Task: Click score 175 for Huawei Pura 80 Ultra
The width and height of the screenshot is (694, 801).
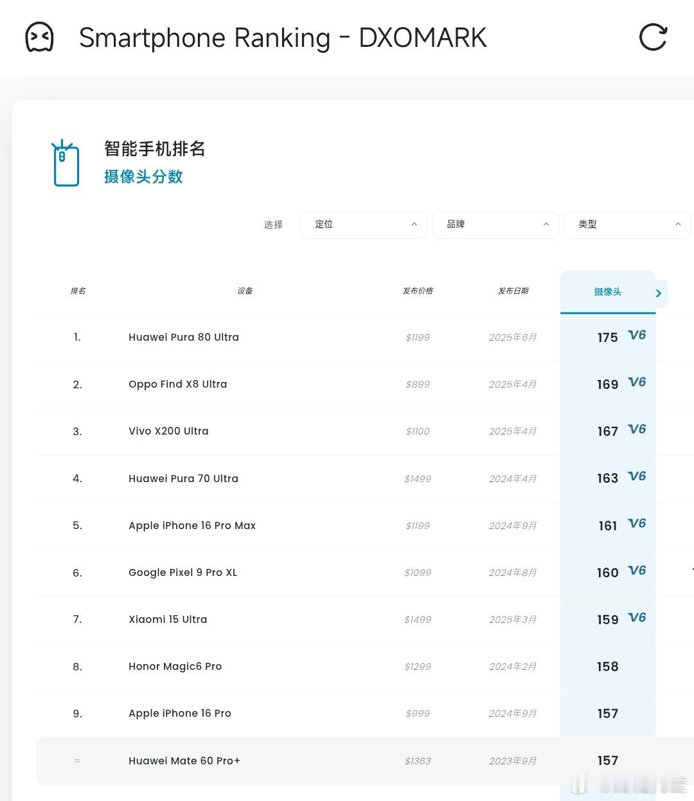Action: click(x=608, y=337)
